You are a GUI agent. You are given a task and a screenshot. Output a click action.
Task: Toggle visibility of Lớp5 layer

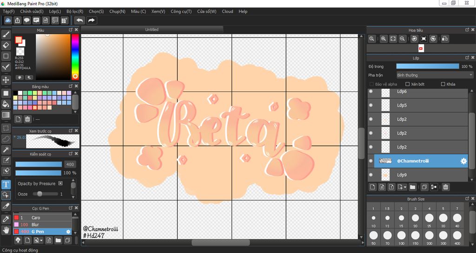click(x=370, y=105)
